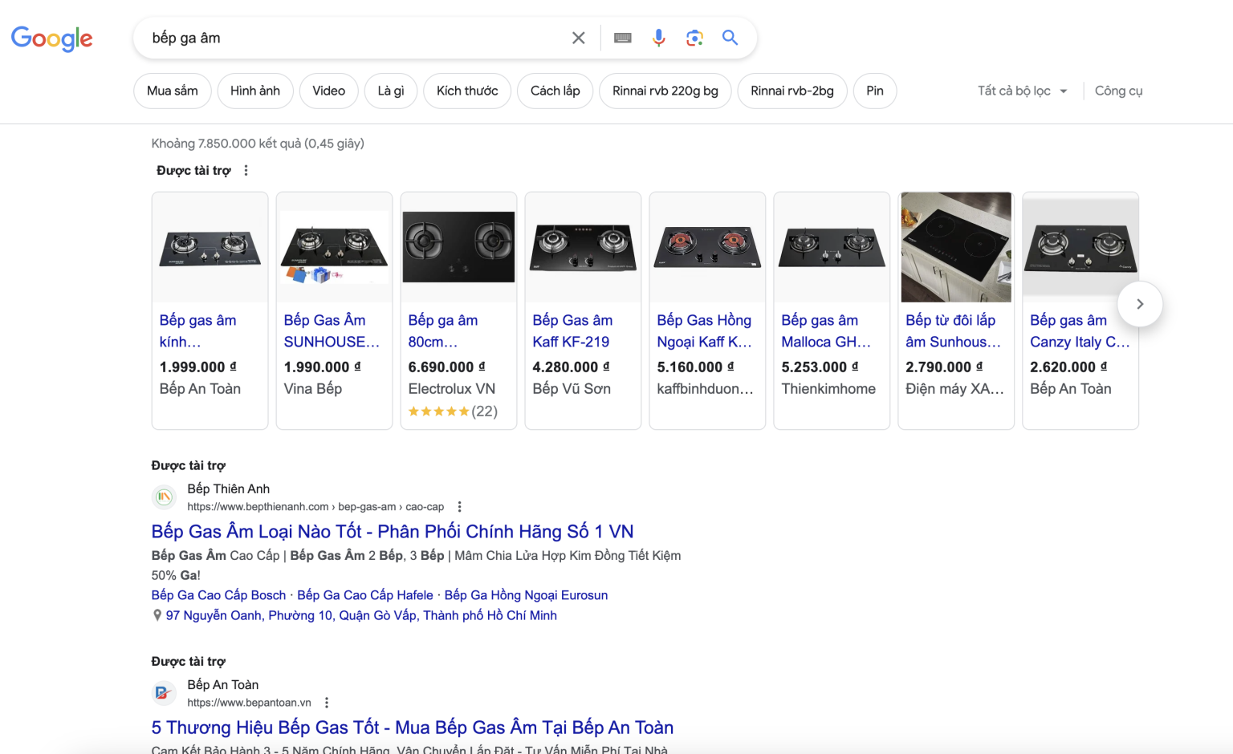Screen dimensions: 1233x754
Task: Switch to the Hình ảnh tab
Action: [255, 91]
